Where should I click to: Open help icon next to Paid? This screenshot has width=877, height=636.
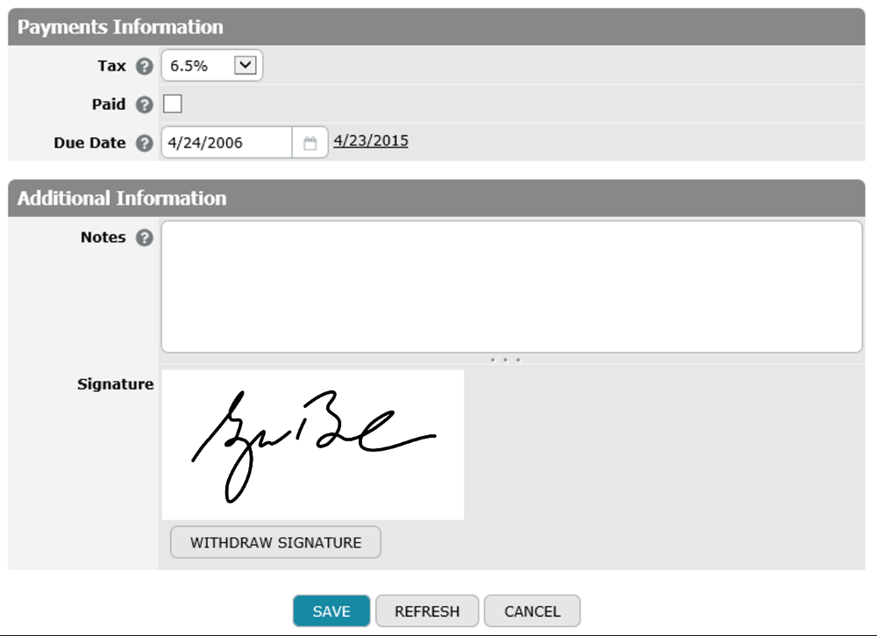[145, 104]
